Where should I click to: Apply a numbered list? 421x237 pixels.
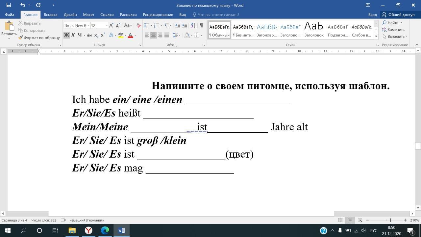coord(157,25)
